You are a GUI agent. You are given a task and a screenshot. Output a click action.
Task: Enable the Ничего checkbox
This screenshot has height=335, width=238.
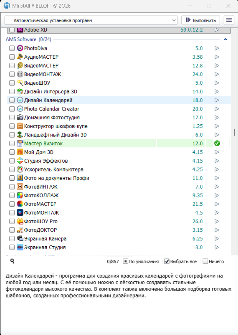point(205,261)
